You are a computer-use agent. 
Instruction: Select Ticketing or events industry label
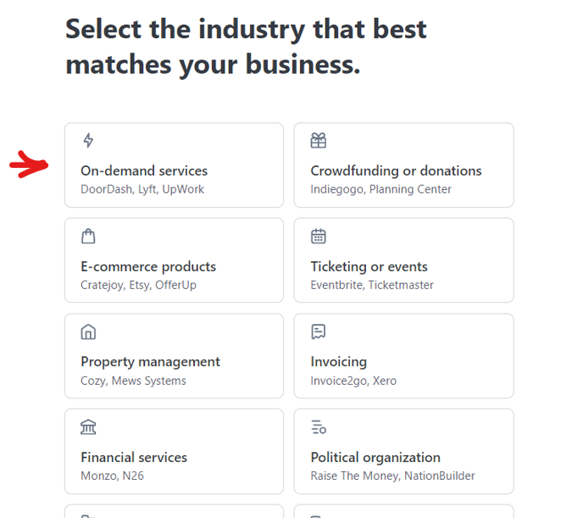click(x=369, y=266)
